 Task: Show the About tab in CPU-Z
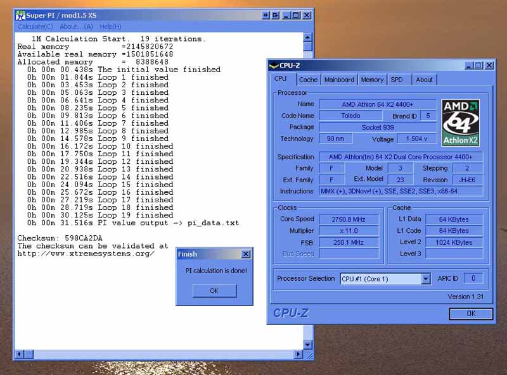point(424,80)
